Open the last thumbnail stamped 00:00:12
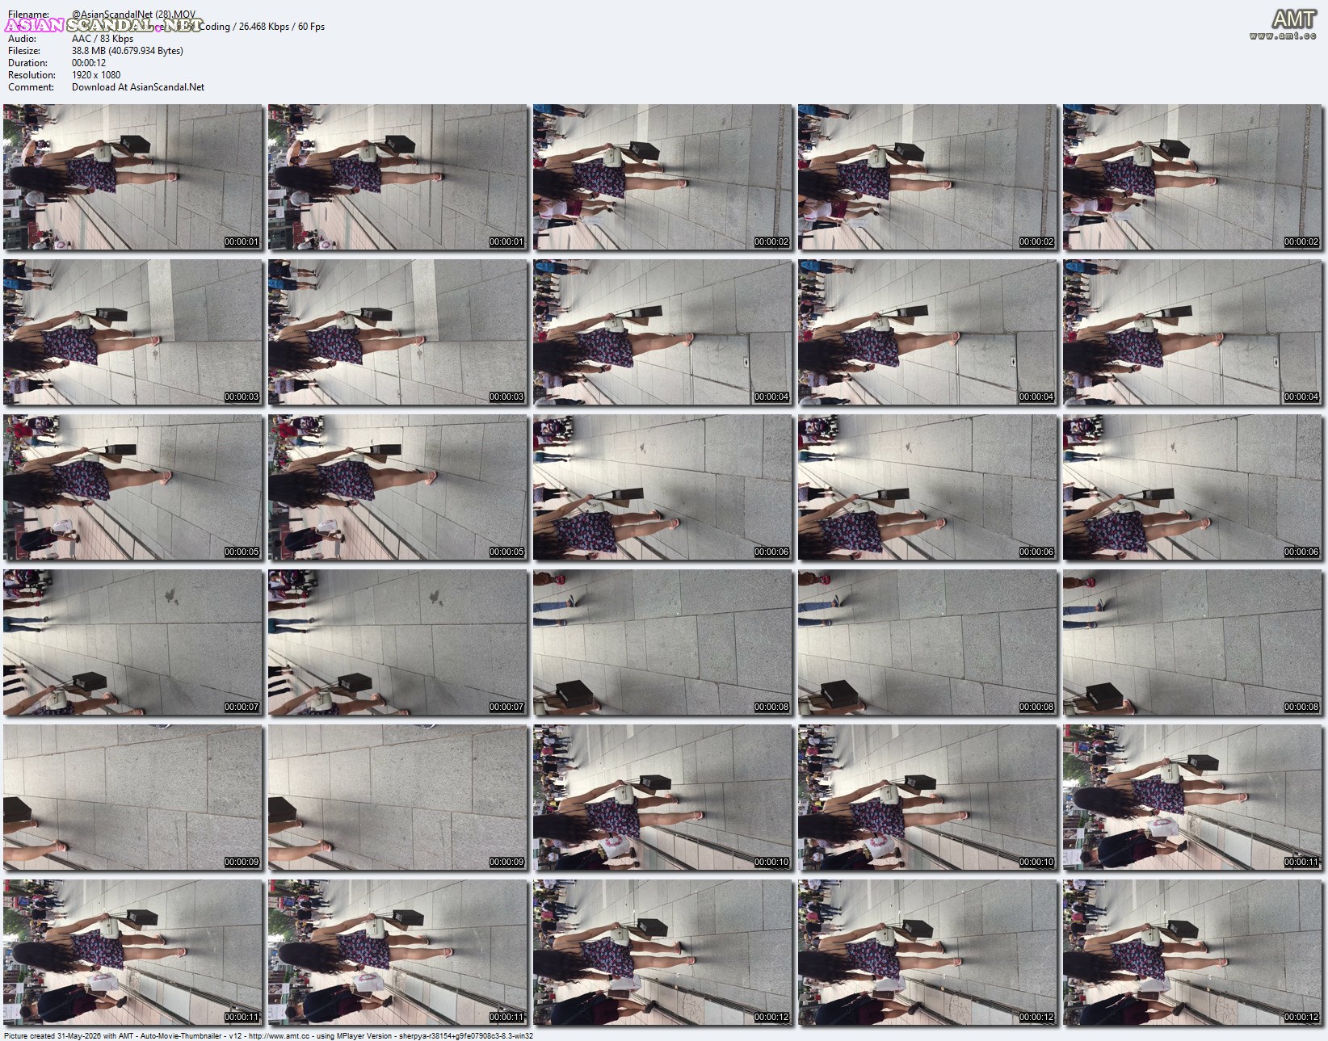Image resolution: width=1328 pixels, height=1041 pixels. tap(1193, 952)
